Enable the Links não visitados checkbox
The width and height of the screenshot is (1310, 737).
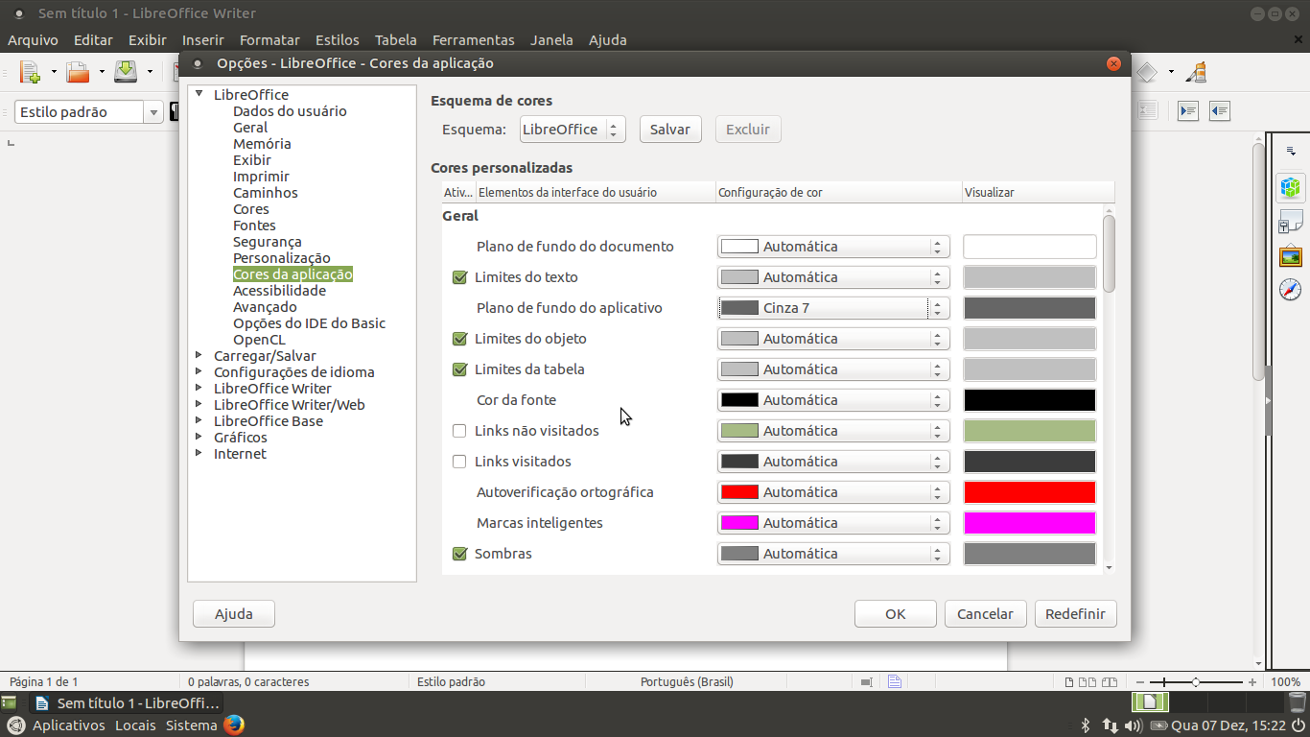click(459, 431)
